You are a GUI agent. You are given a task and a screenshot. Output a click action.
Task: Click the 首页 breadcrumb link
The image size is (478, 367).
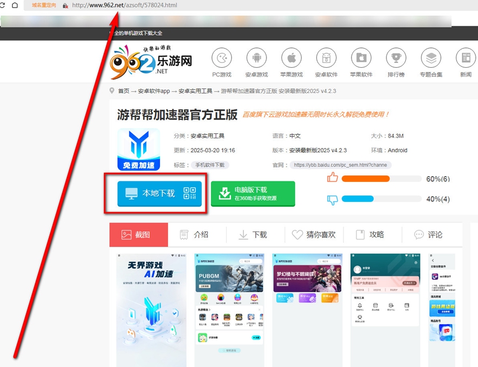tap(123, 91)
